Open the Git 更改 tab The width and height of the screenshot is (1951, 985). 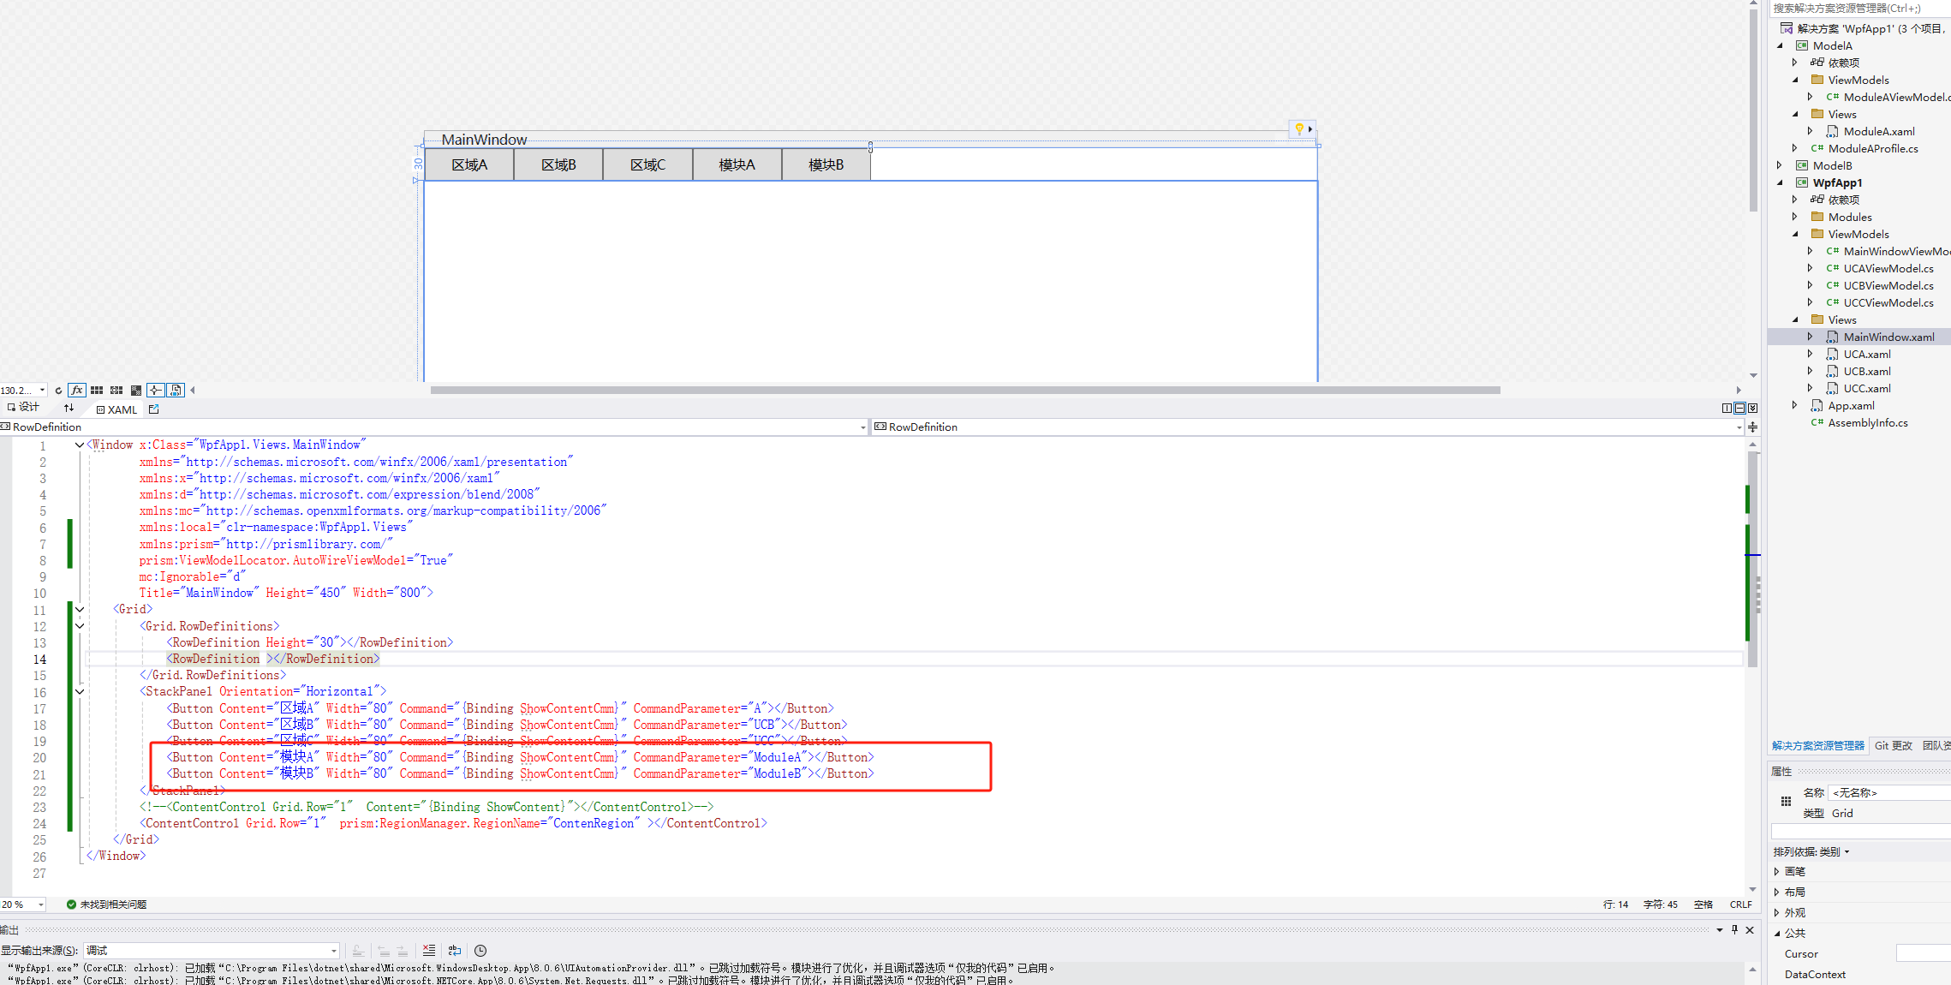(1893, 746)
